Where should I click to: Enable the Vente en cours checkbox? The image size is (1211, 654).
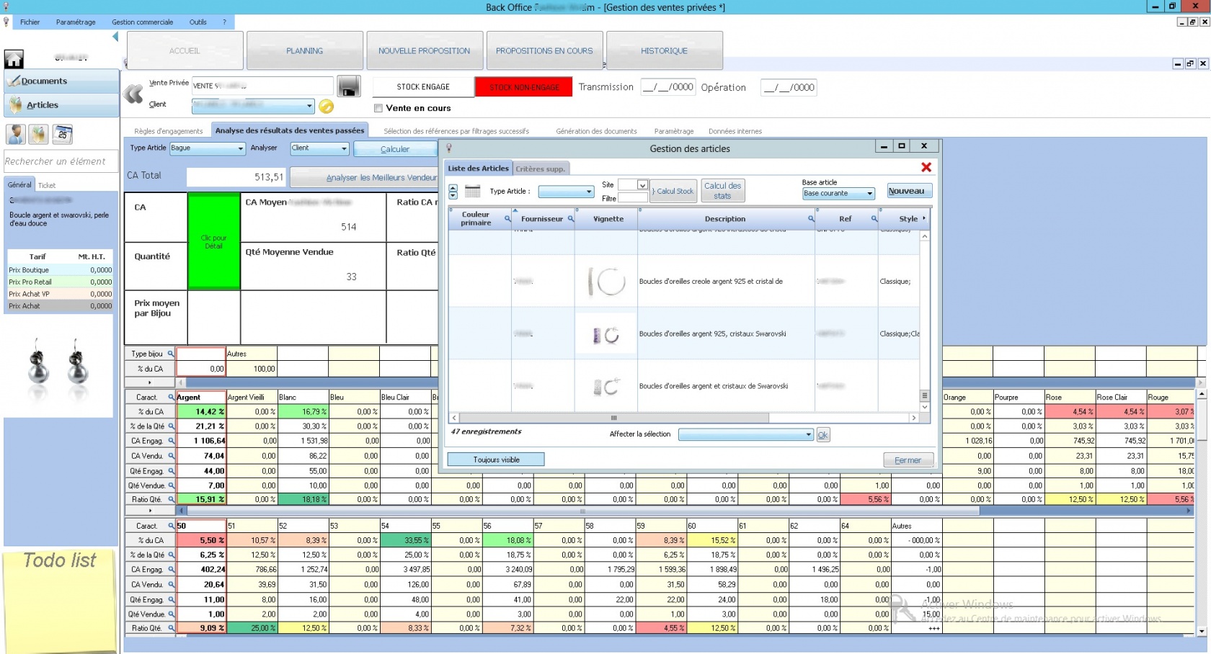(x=378, y=108)
